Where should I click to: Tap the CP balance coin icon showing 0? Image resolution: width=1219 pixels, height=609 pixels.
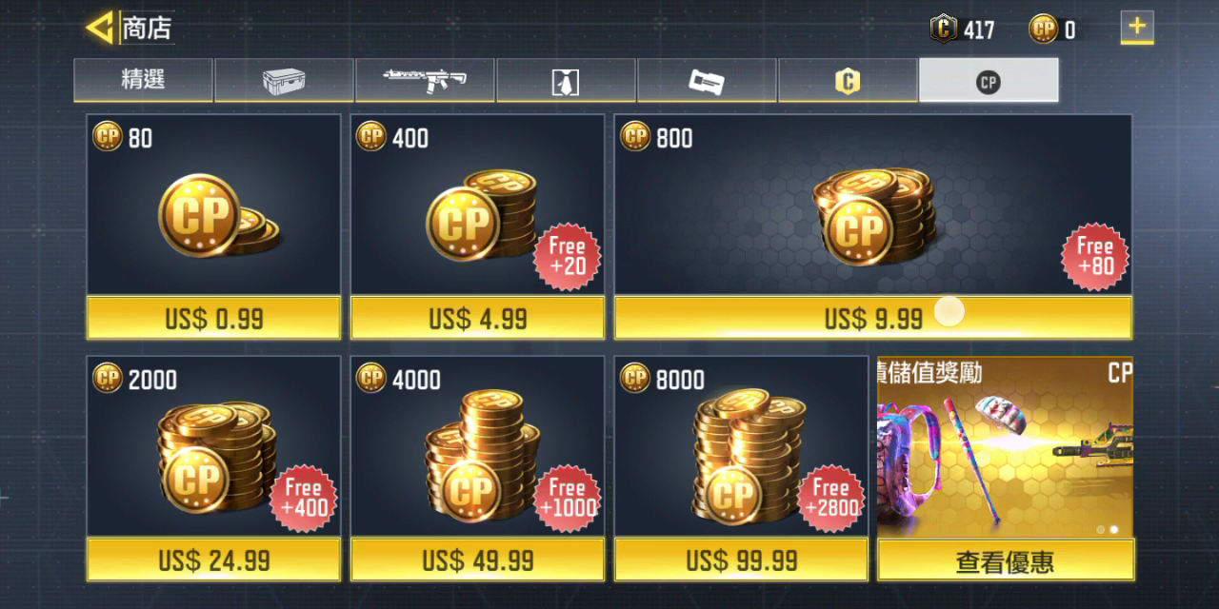(1044, 29)
